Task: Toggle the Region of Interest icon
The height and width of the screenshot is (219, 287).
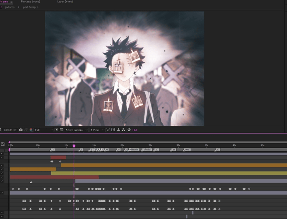Action: (56, 130)
